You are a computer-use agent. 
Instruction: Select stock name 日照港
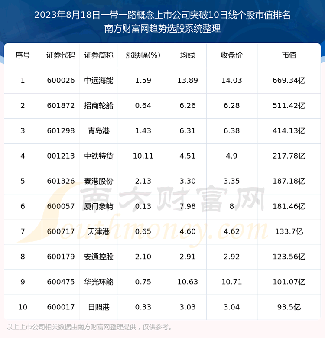coord(99,307)
